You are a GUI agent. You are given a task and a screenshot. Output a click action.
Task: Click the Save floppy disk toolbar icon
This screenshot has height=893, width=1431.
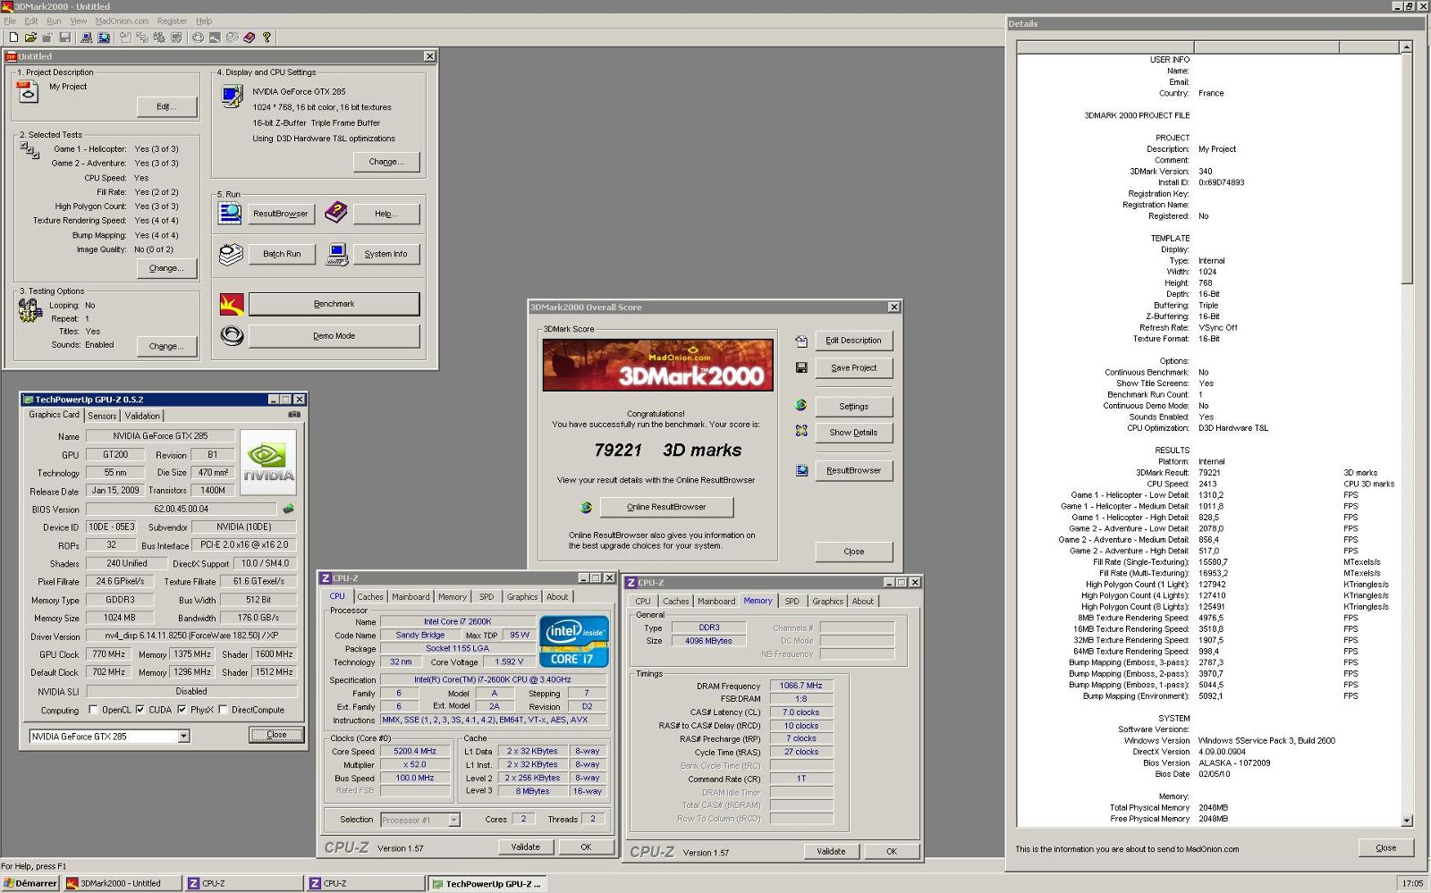[x=64, y=38]
